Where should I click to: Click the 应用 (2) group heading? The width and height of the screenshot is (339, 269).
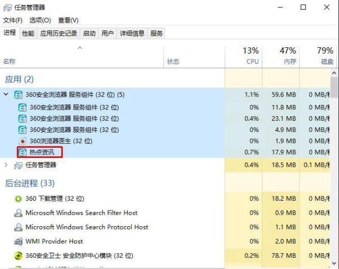(19, 80)
